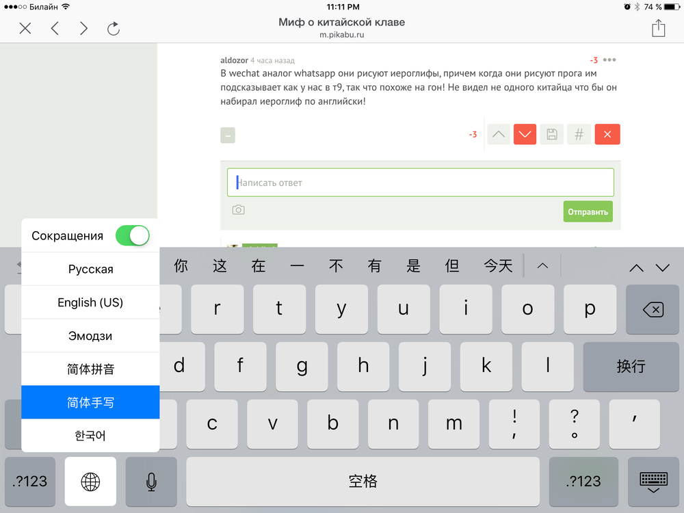The image size is (684, 513).
Task: Toggle the Сокращения switch off
Action: coord(132,235)
